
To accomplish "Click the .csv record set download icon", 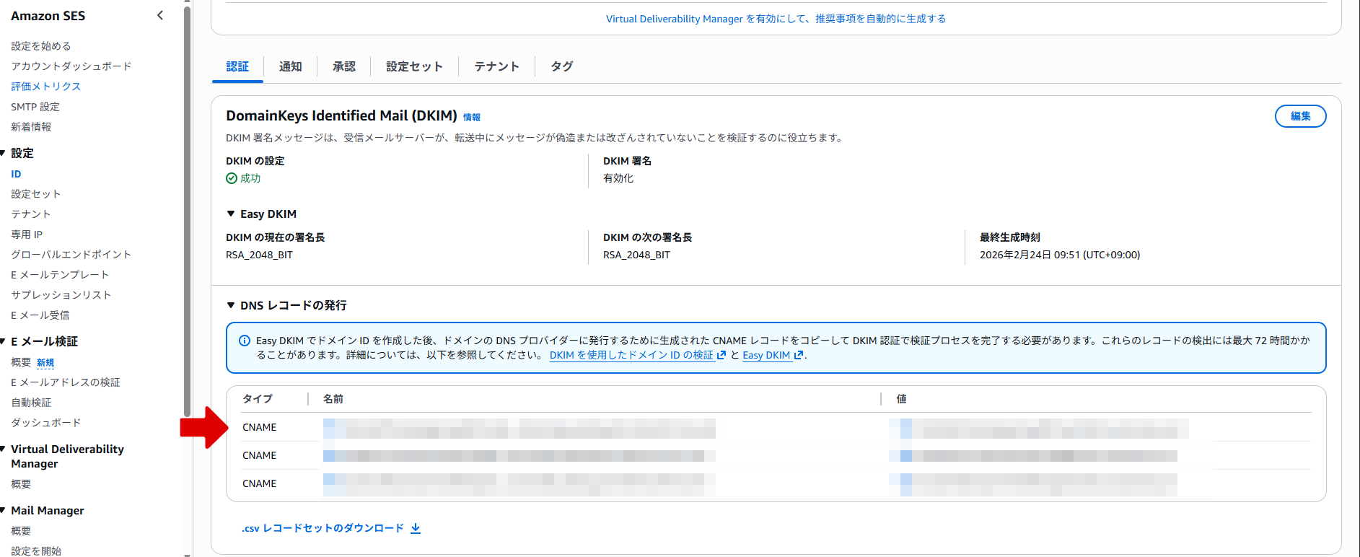I will coord(416,528).
